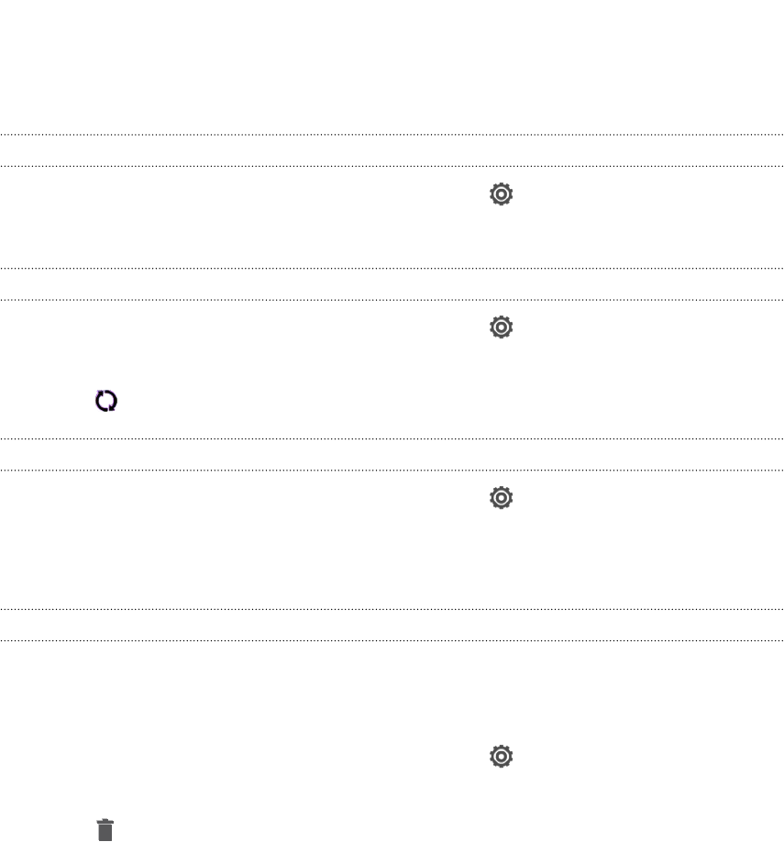The width and height of the screenshot is (784, 842).
Task: Click the dark two-arrow sync symbol
Action: (106, 401)
